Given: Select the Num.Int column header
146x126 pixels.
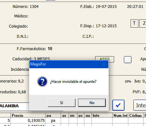Looking at the screenshot, I should (120, 115).
